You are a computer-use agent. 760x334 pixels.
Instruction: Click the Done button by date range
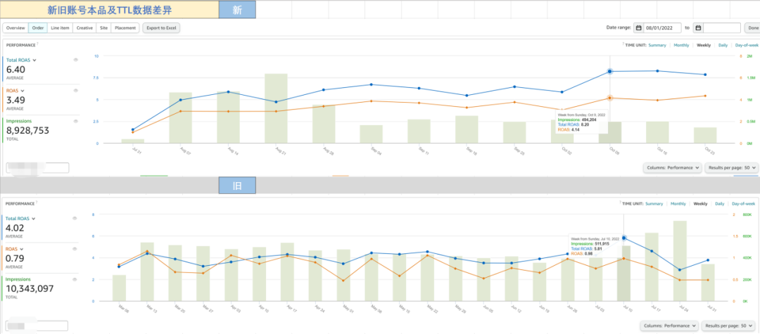pos(753,28)
